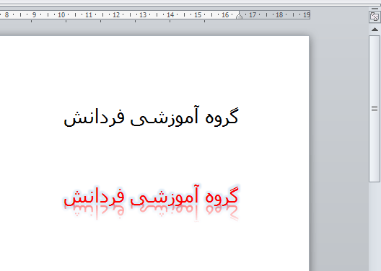Viewport: 381px width, 271px height.
Task: Click the red reflected word فردانش
Action: (x=94, y=197)
